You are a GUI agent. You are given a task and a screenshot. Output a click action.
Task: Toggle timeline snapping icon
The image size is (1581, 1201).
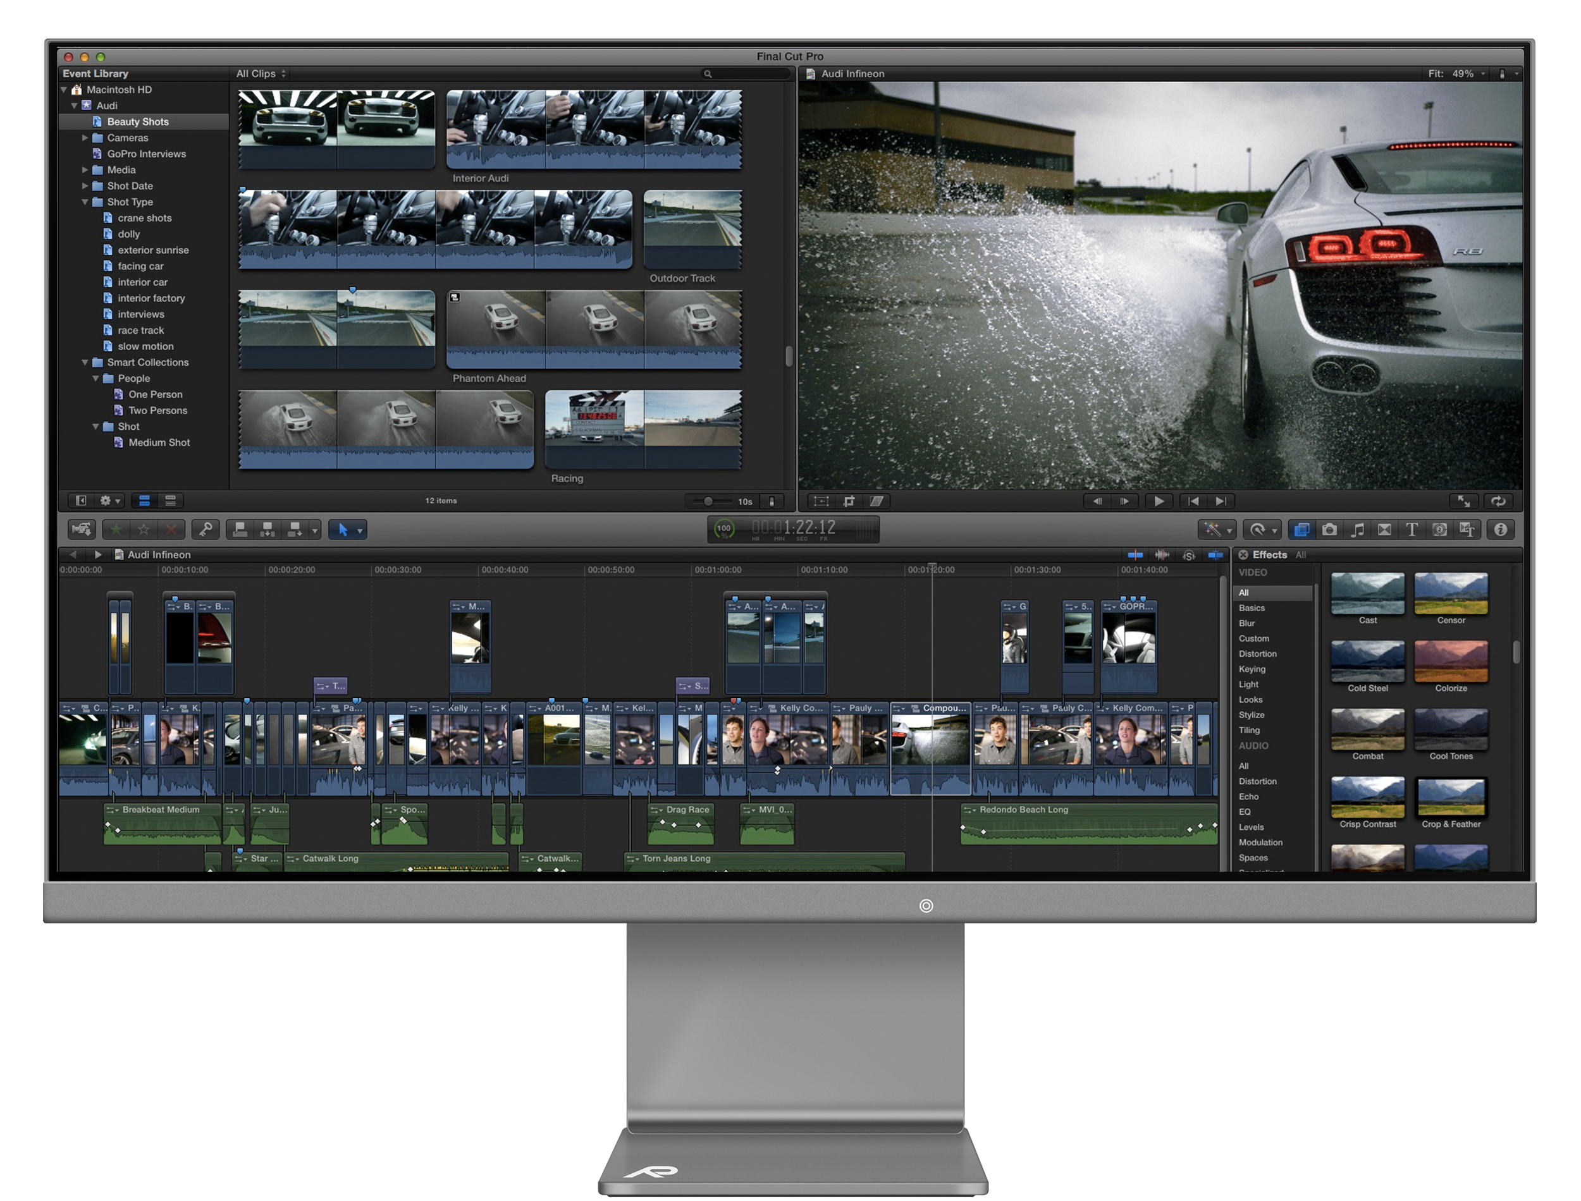(x=1215, y=555)
